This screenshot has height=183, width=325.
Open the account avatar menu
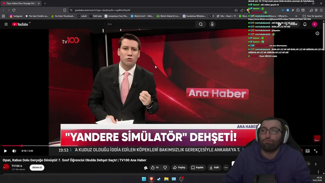coord(315,24)
